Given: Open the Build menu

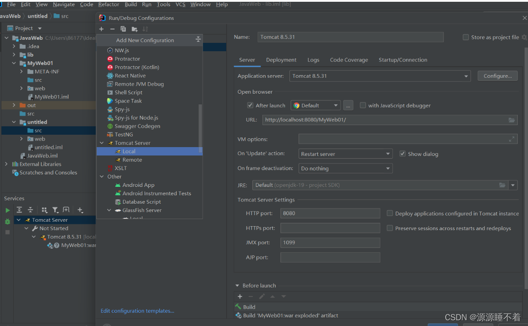Looking at the screenshot, I should tap(131, 4).
